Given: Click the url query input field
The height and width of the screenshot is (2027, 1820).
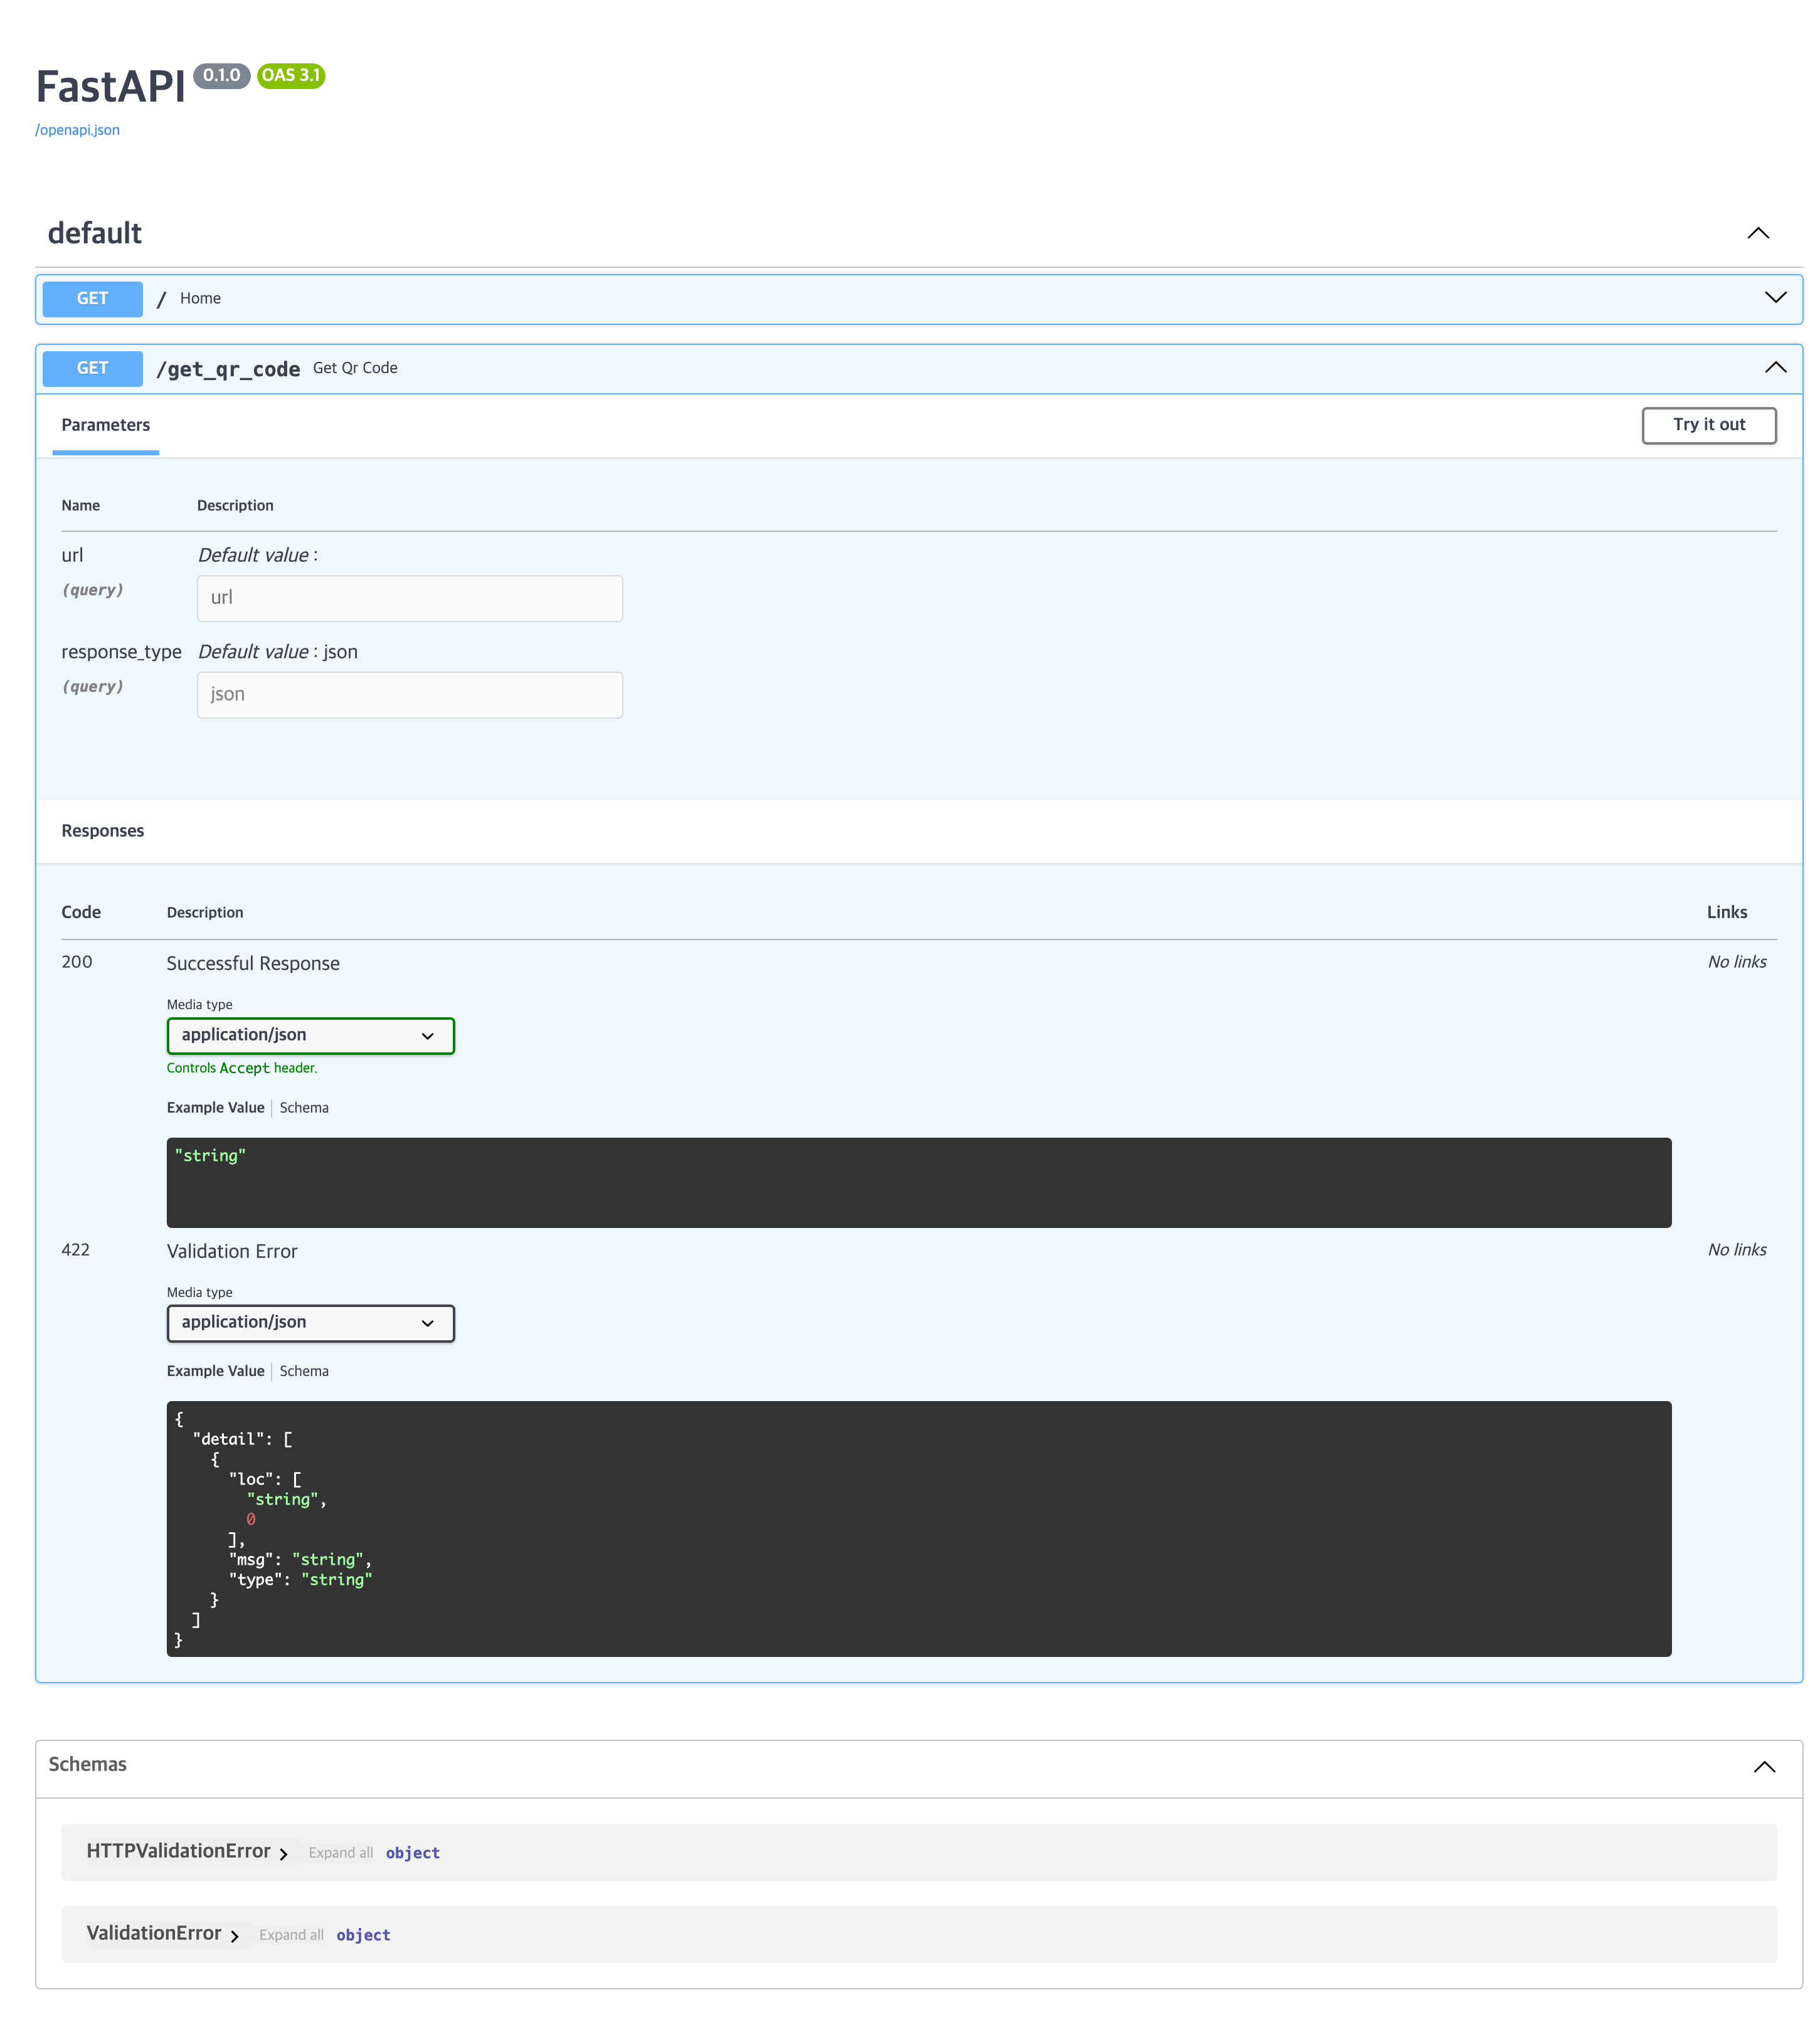Looking at the screenshot, I should pos(409,598).
